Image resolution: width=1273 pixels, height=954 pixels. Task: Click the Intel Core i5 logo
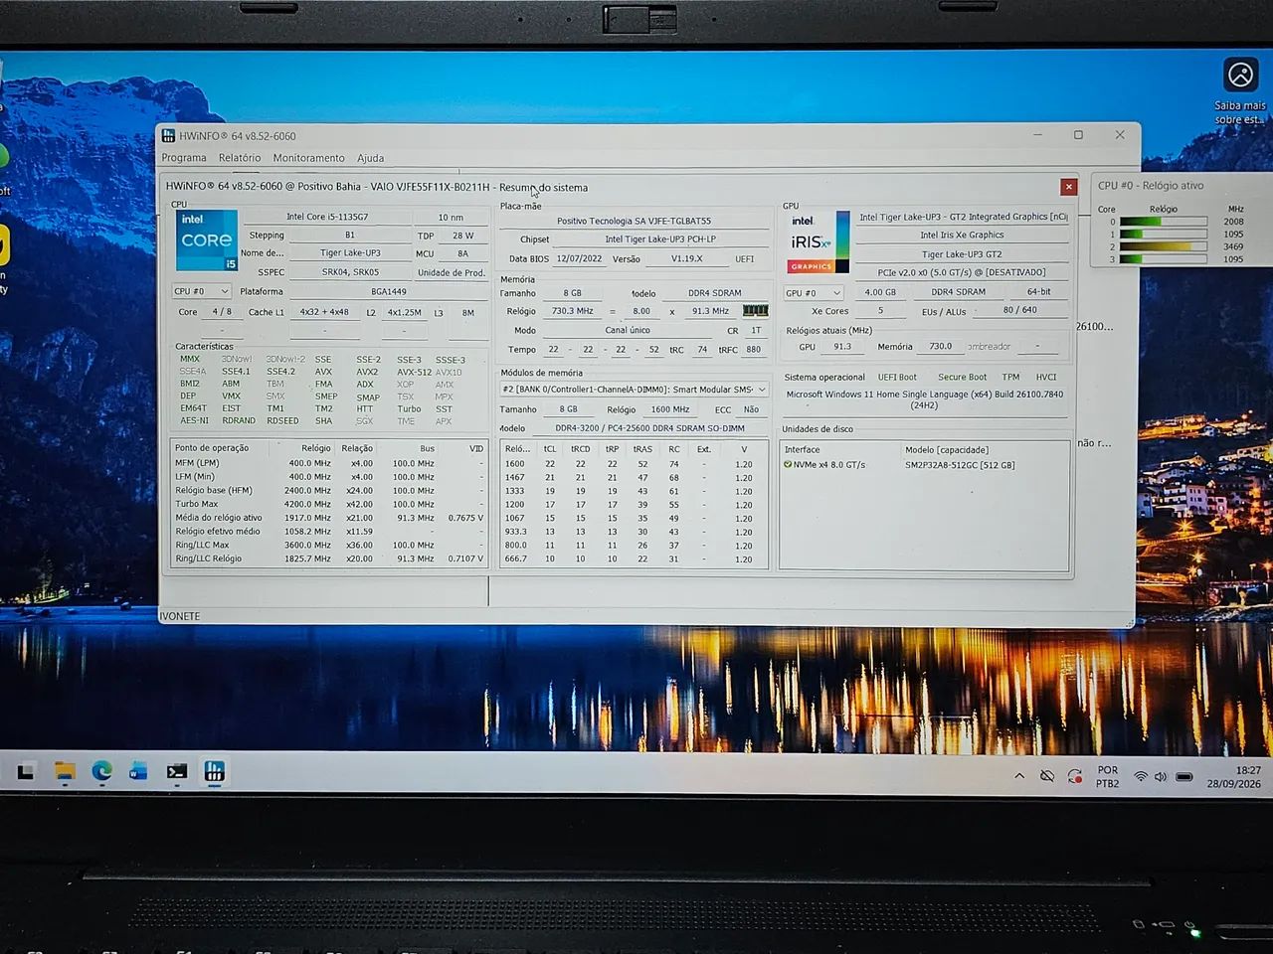tap(207, 239)
